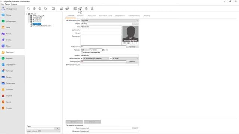Click the refresh arrows toolbar icon

(46, 9)
